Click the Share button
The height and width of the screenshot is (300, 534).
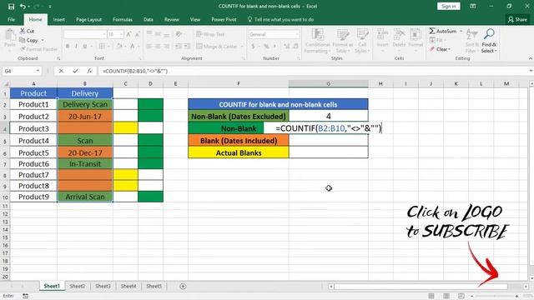(517, 19)
